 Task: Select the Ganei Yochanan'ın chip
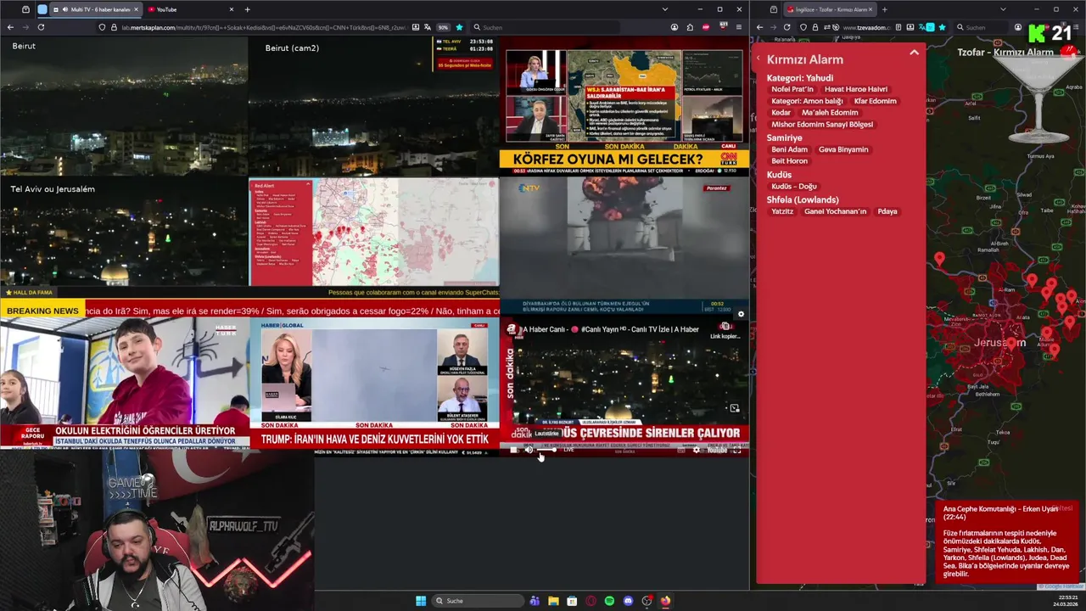pyautogui.click(x=836, y=211)
